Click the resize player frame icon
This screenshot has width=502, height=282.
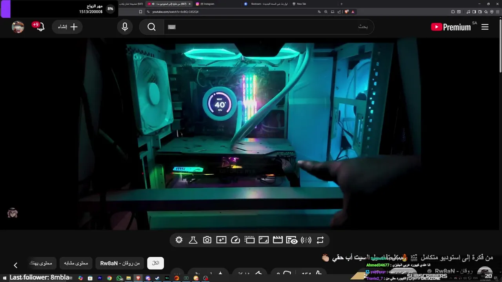coord(264,240)
